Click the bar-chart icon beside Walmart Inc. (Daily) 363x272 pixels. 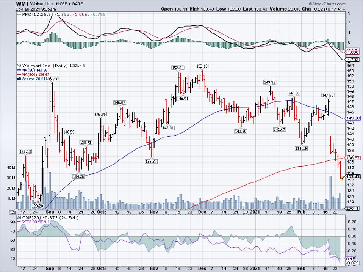19,66
